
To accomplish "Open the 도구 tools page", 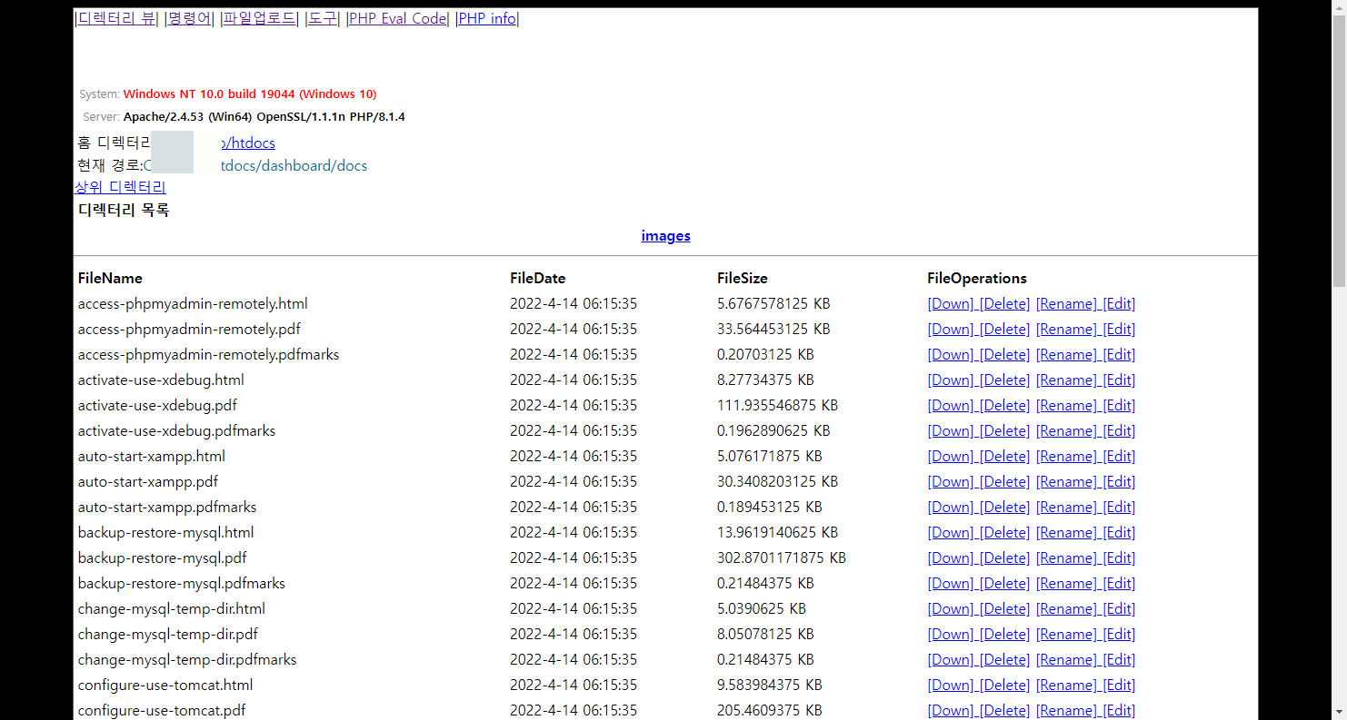I will [321, 18].
